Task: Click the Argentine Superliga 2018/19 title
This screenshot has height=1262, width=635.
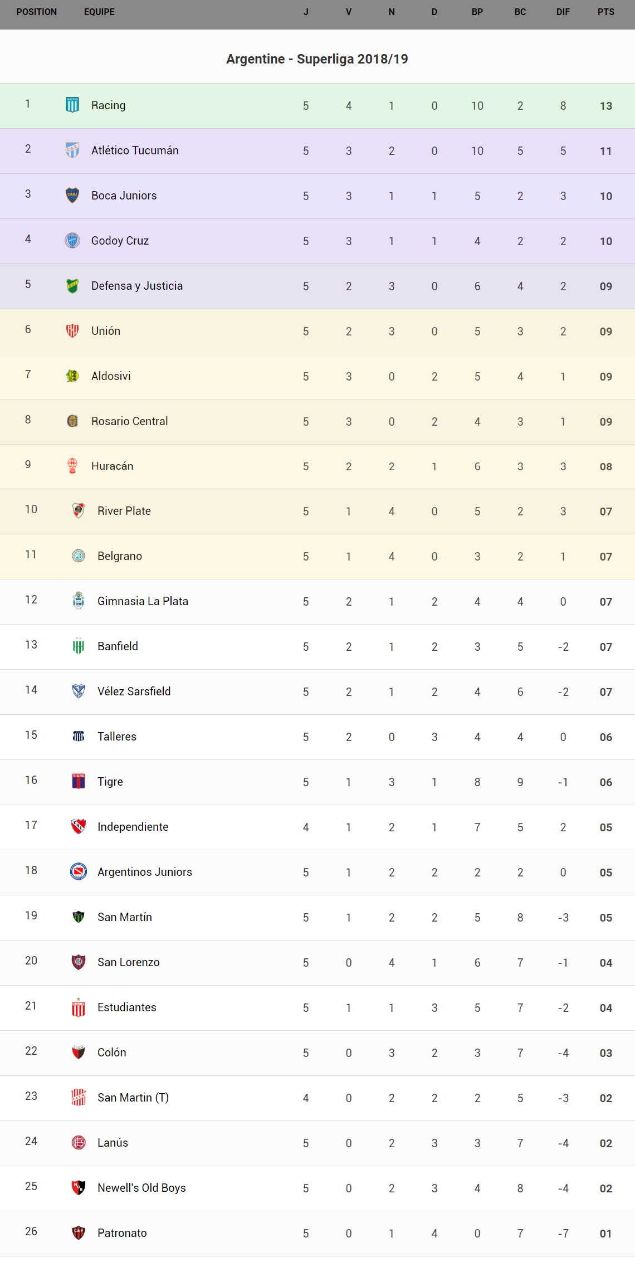Action: click(317, 59)
